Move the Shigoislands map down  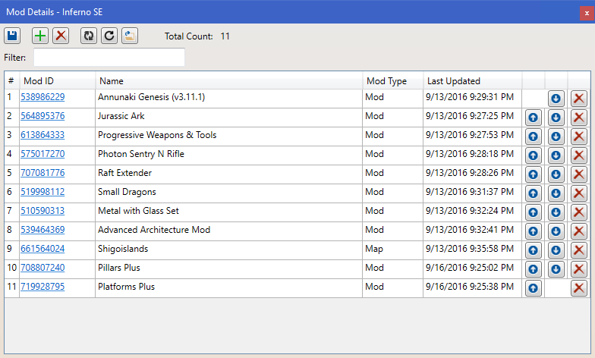click(x=556, y=250)
